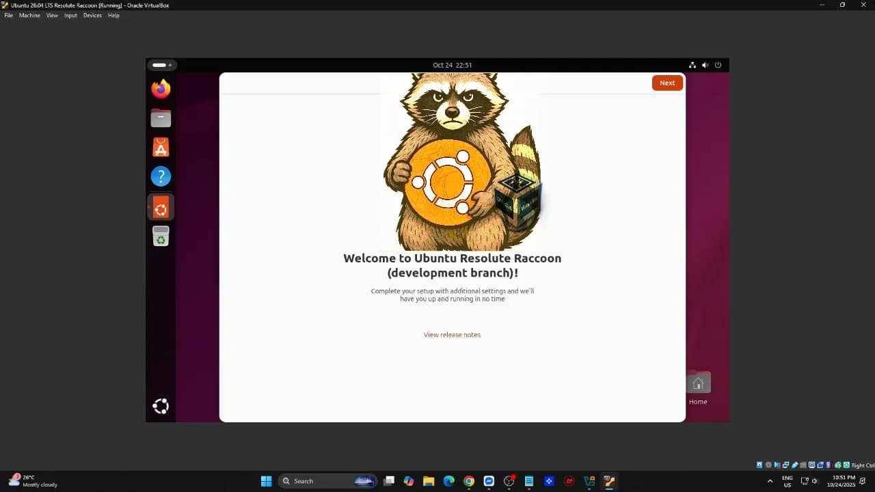Open OBS Studio from the Windows taskbar
The width and height of the screenshot is (875, 492).
tap(509, 480)
